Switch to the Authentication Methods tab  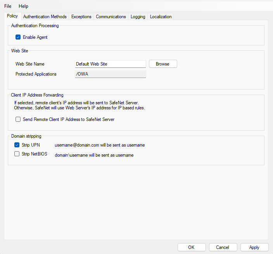[x=45, y=17]
